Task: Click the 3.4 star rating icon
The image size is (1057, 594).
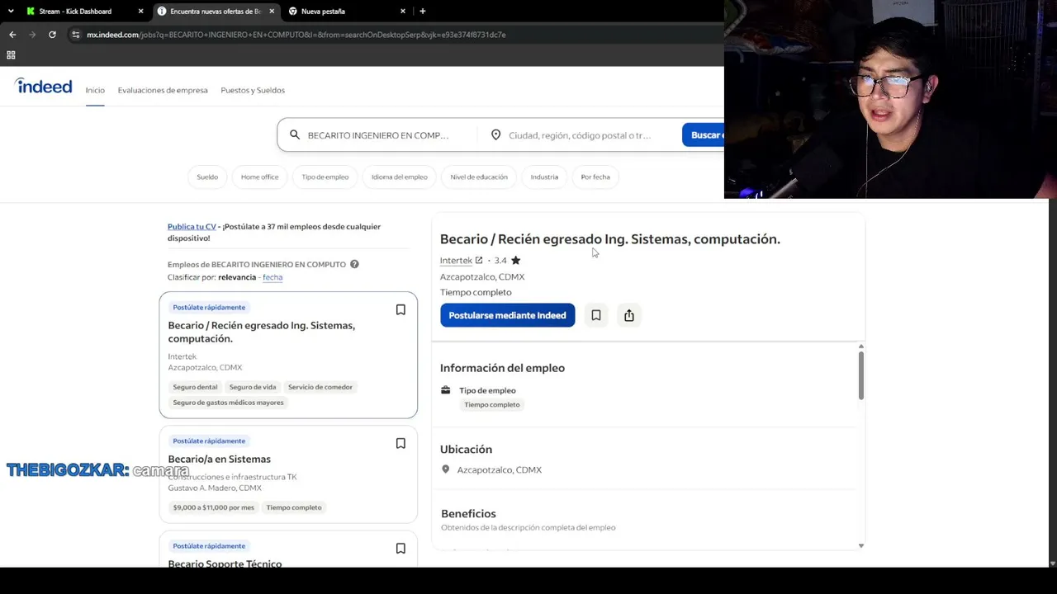Action: coord(516,261)
